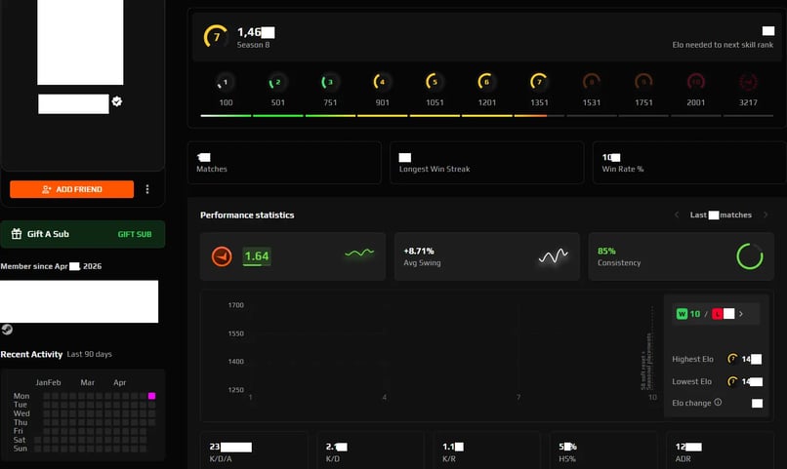Viewport: 787px width, 469px height.
Task: Expand the win/loss details chevron
Action: [741, 314]
